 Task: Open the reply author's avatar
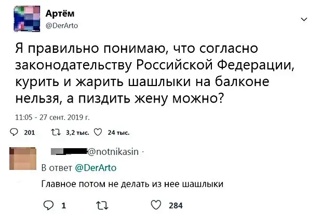coord(23,158)
